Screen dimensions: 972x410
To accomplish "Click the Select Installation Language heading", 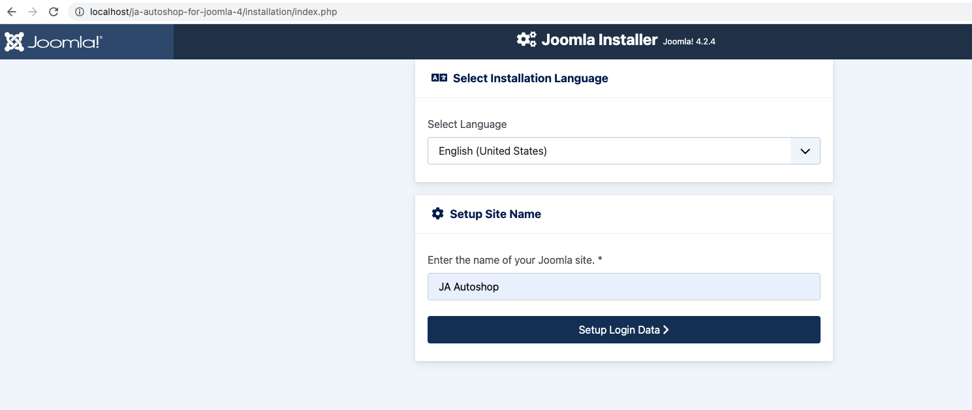I will pyautogui.click(x=530, y=78).
